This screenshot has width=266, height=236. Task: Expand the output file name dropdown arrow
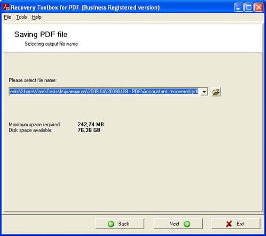(x=204, y=92)
